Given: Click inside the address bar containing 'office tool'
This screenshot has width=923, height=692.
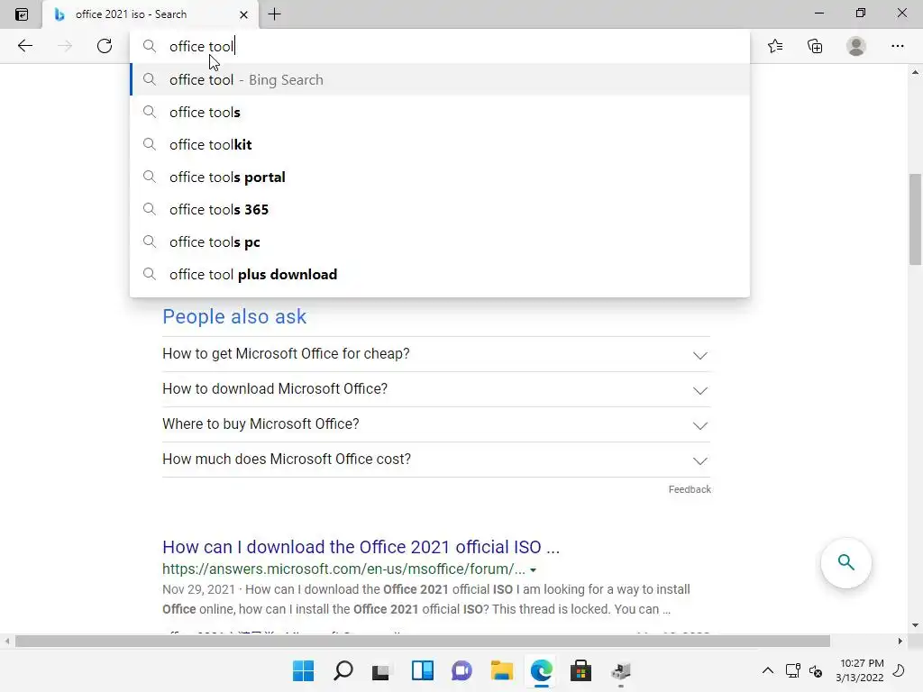Looking at the screenshot, I should pos(440,47).
